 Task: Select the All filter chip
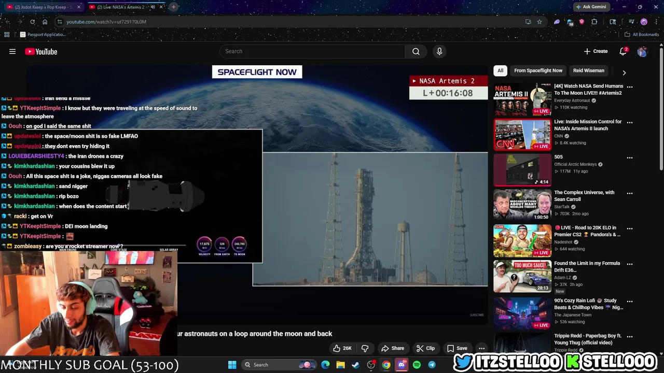point(500,70)
